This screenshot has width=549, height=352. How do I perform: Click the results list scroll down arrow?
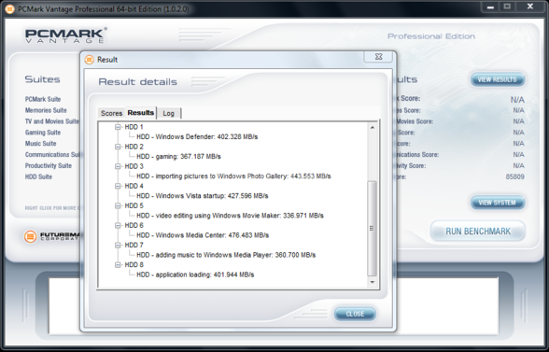373,282
